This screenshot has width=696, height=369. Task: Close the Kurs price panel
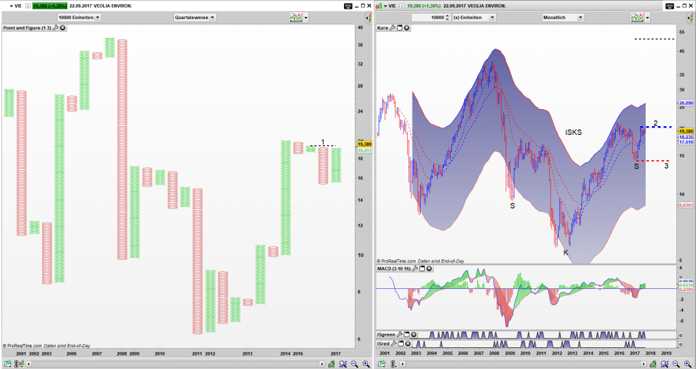(406, 27)
